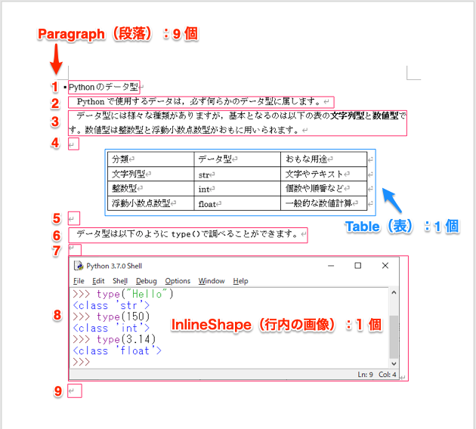
Task: Click the last empty >>> prompt
Action: pyautogui.click(x=82, y=362)
